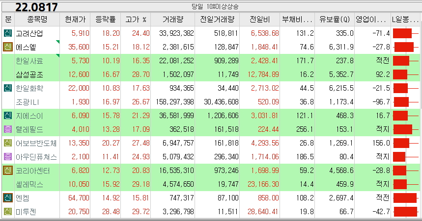Sort by the 유보율(Q) column header
Screen dimensions: 422x221
pos(335,19)
